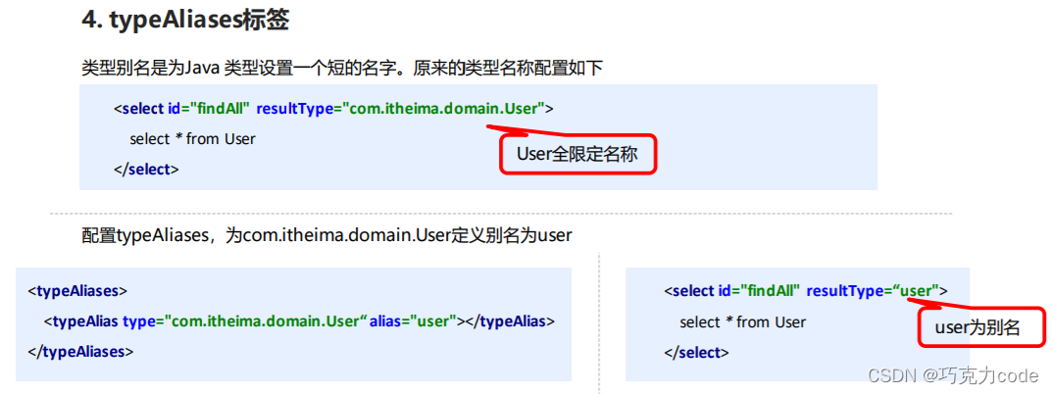Click the line with resultType="com.itheima.domain.User"
Viewport: 1053px width, 394px height.
pos(333,108)
